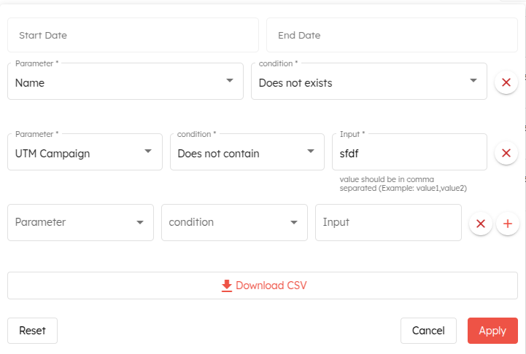
Task: Click the empty Input field in third row
Action: (388, 222)
